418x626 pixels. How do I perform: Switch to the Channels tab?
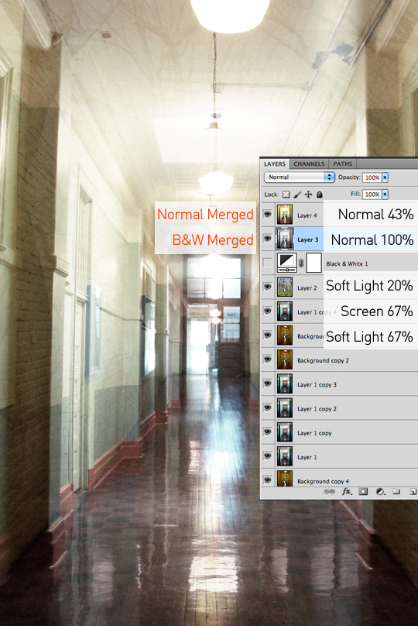pos(309,163)
